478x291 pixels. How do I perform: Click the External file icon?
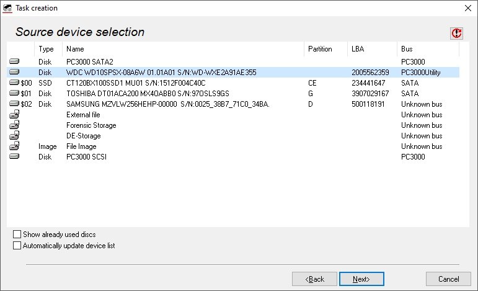click(x=14, y=115)
